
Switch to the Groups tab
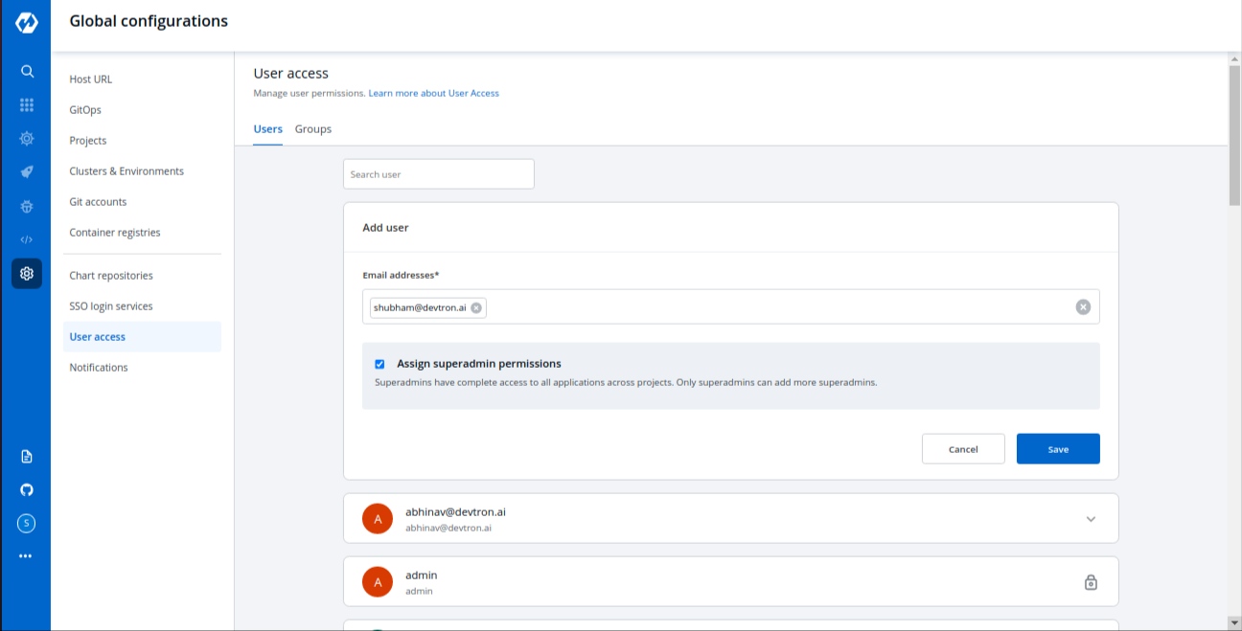click(x=312, y=129)
